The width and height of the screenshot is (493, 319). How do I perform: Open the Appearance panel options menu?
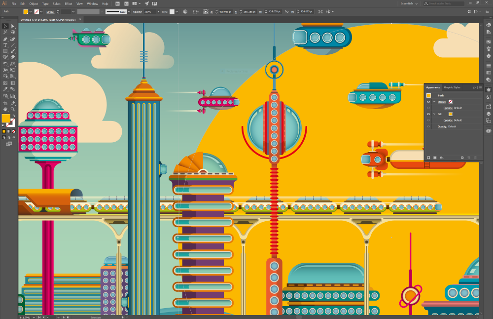480,87
